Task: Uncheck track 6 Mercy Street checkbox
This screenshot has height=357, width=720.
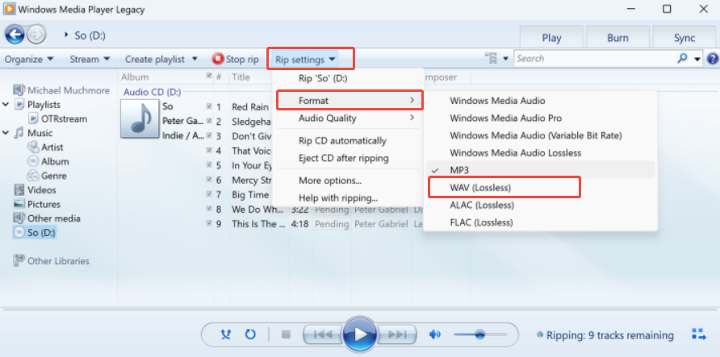Action: (209, 180)
